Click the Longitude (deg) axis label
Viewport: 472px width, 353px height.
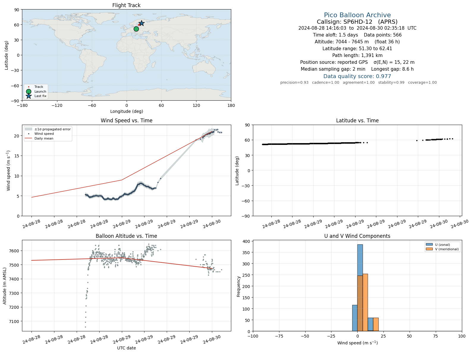tap(127, 111)
